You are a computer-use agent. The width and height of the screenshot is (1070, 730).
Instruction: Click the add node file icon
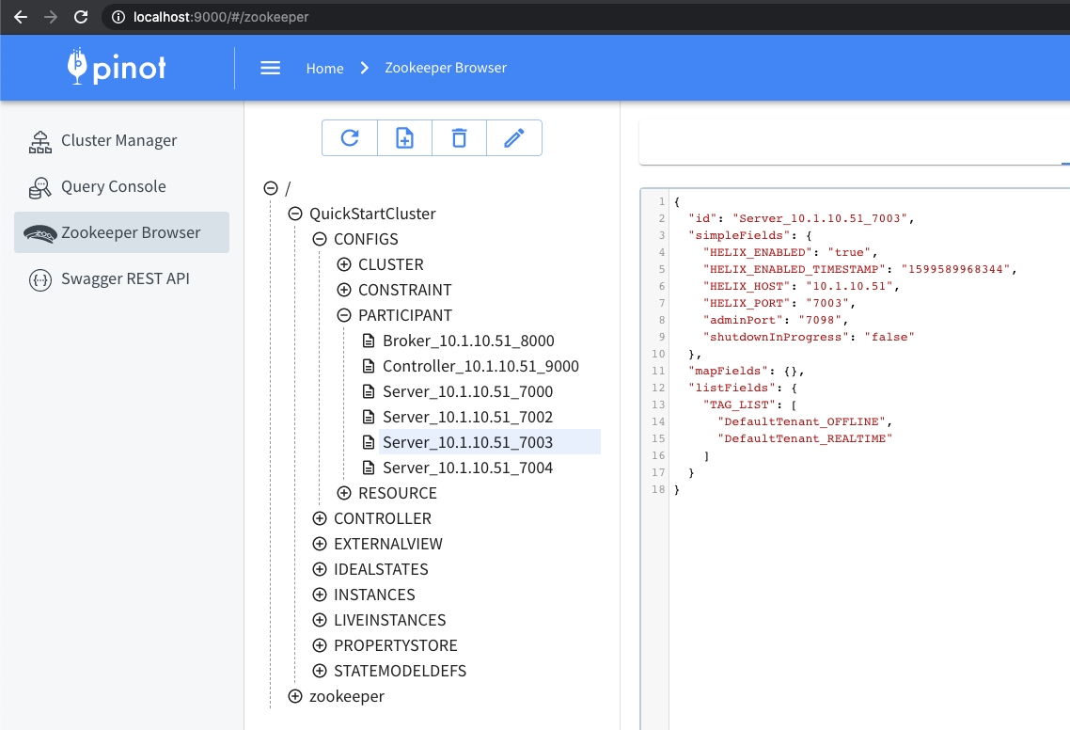pyautogui.click(x=404, y=138)
